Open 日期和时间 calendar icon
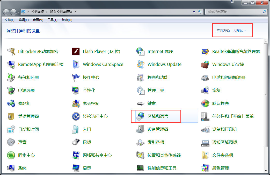The height and width of the screenshot is (175, 270). 11,129
